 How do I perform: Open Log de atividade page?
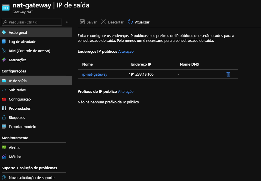coord(22,42)
